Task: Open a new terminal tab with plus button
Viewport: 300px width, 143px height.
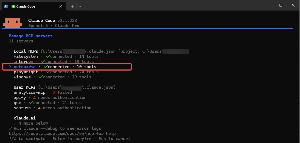Action: pos(72,6)
